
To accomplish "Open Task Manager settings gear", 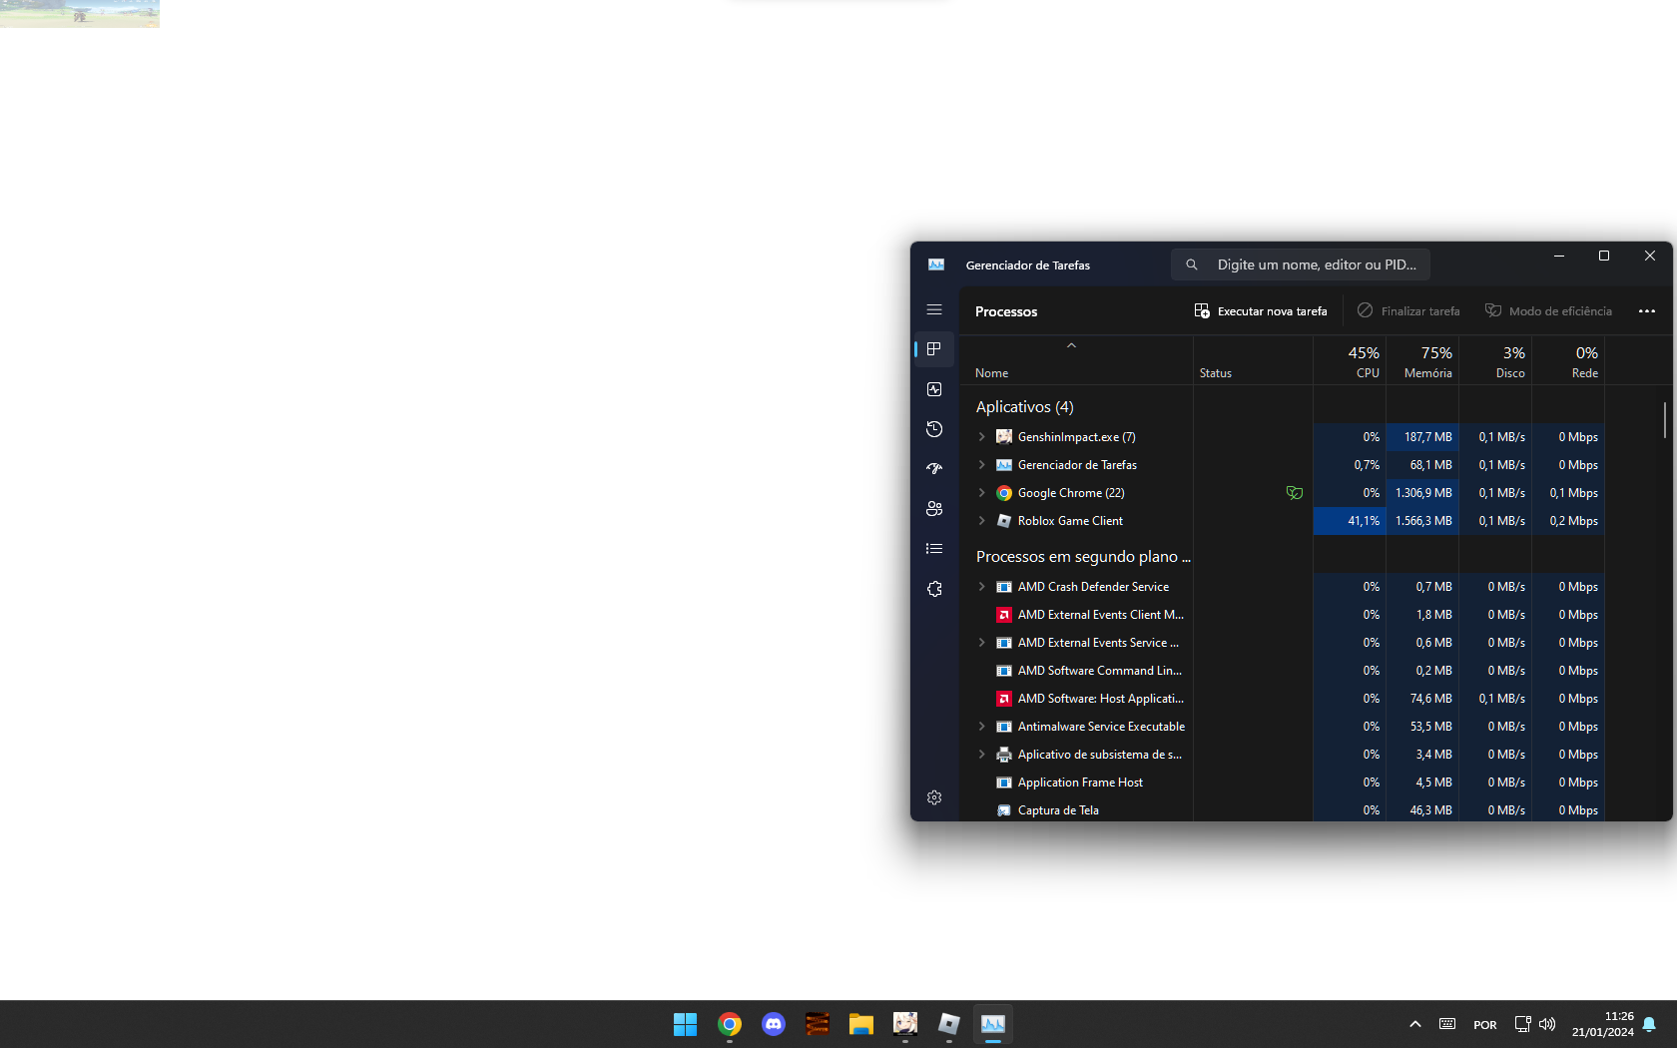I will tap(934, 797).
